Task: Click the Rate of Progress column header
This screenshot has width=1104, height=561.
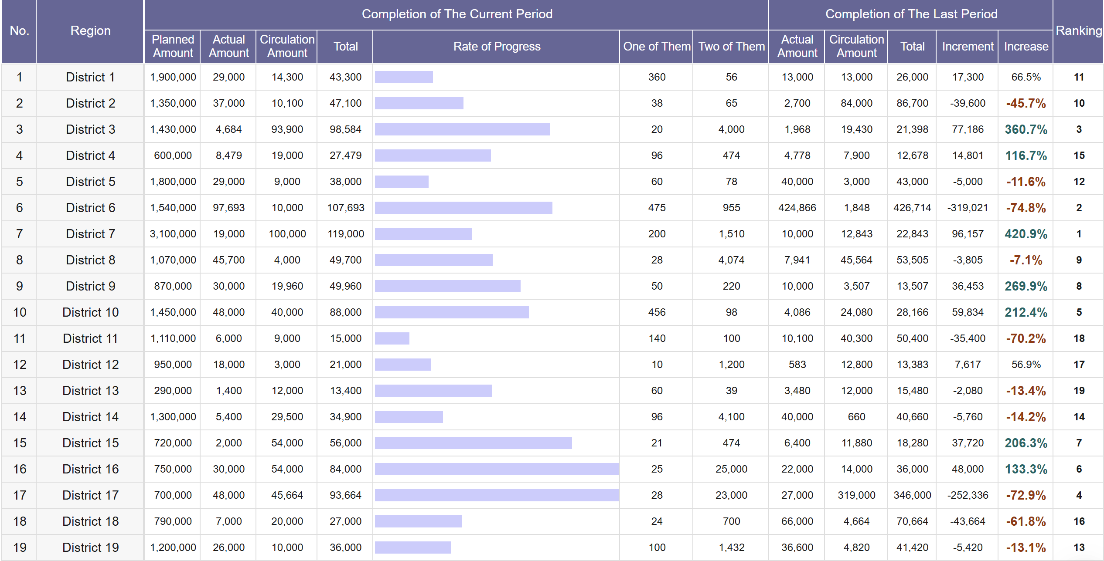Action: click(496, 47)
